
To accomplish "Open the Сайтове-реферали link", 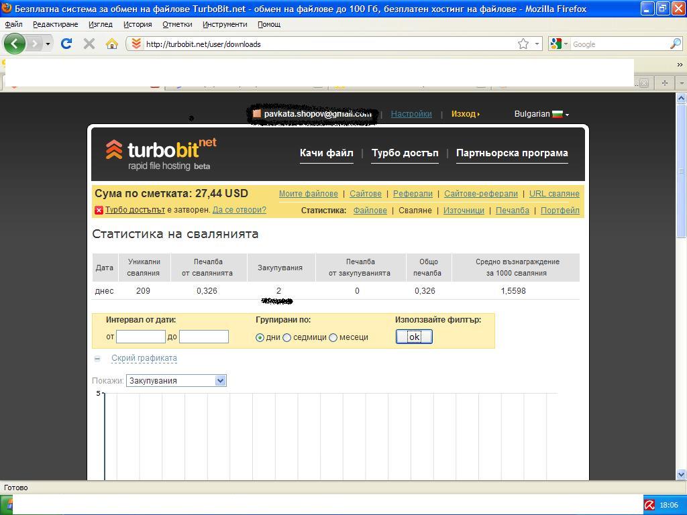I will pos(480,194).
